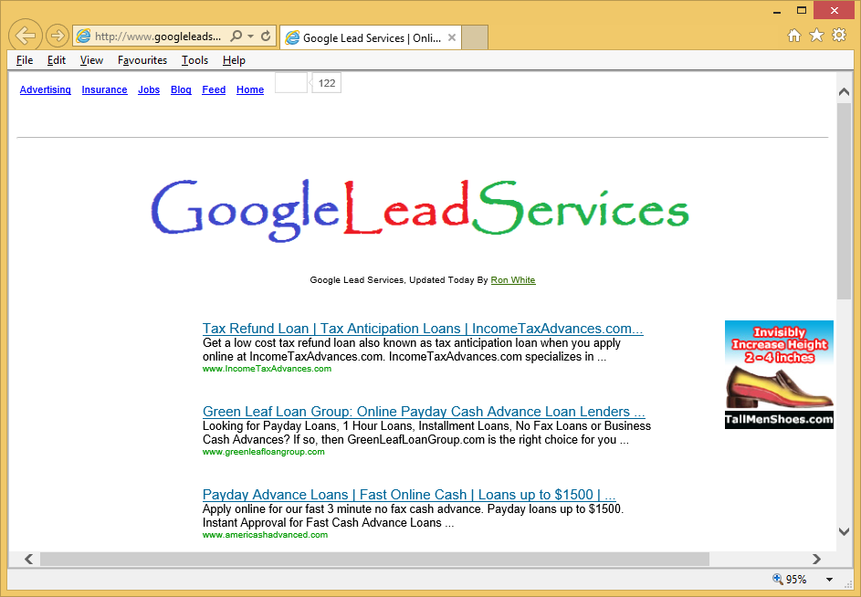Viewport: 861px width, 597px height.
Task: Click the browser Forward arrow button
Action: (57, 37)
